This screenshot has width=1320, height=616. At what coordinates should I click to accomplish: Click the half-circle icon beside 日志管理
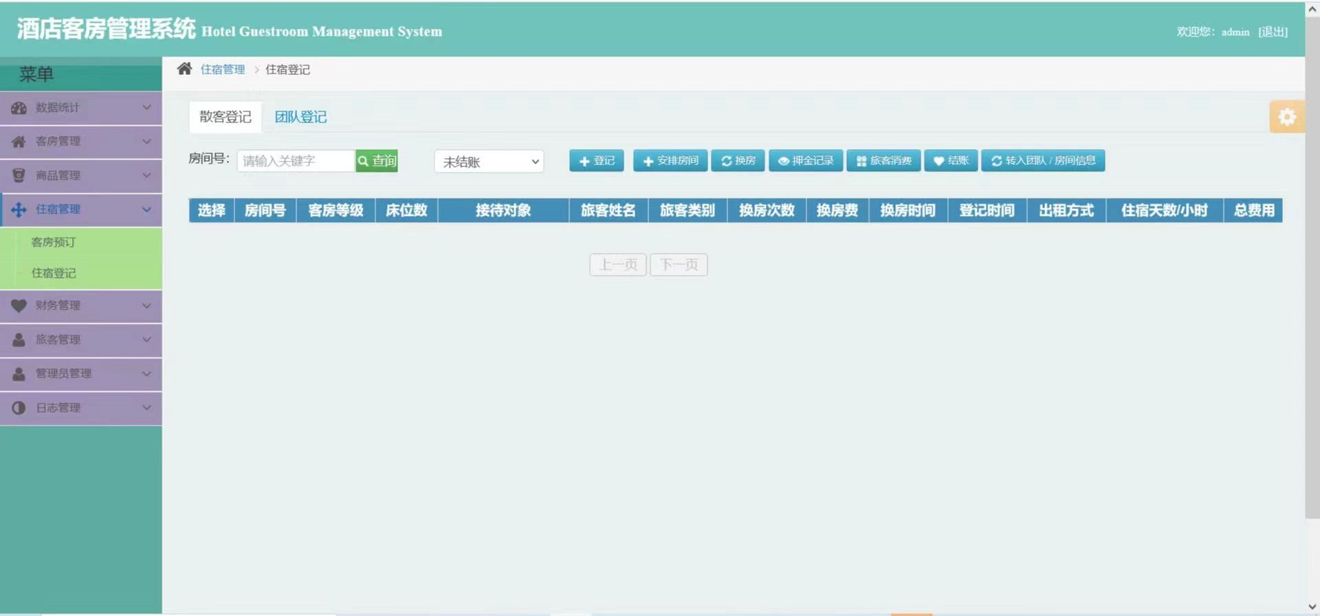tap(19, 408)
